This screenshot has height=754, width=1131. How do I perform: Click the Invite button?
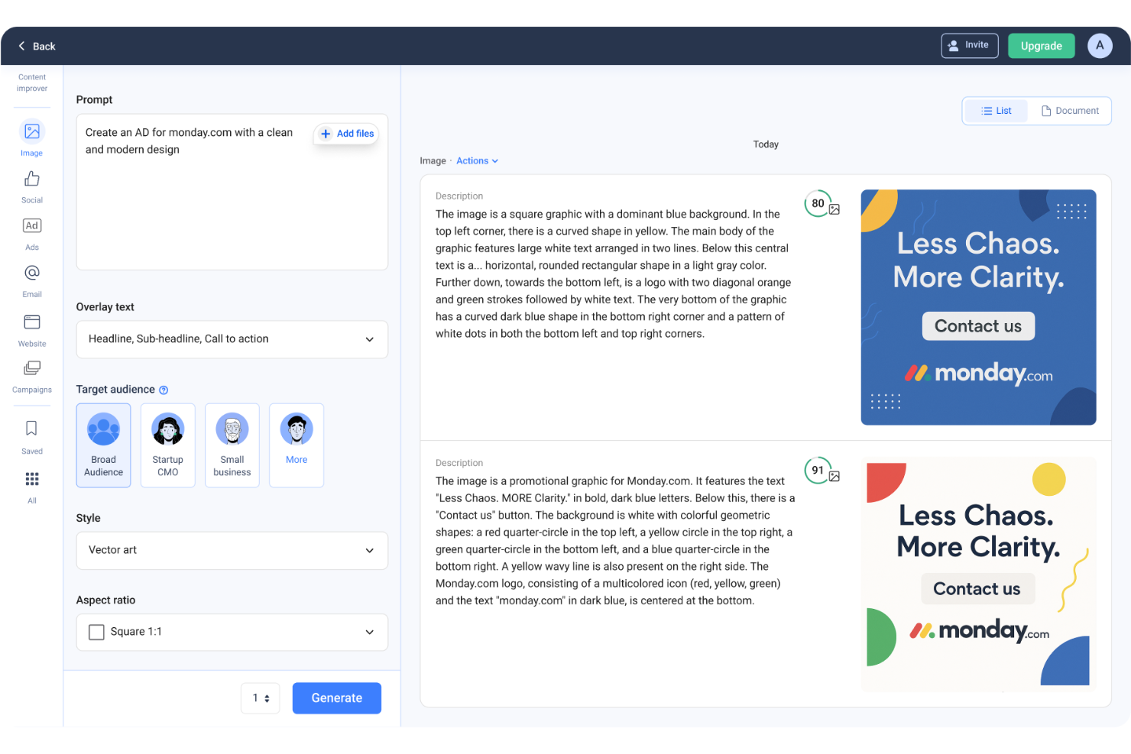click(x=970, y=46)
